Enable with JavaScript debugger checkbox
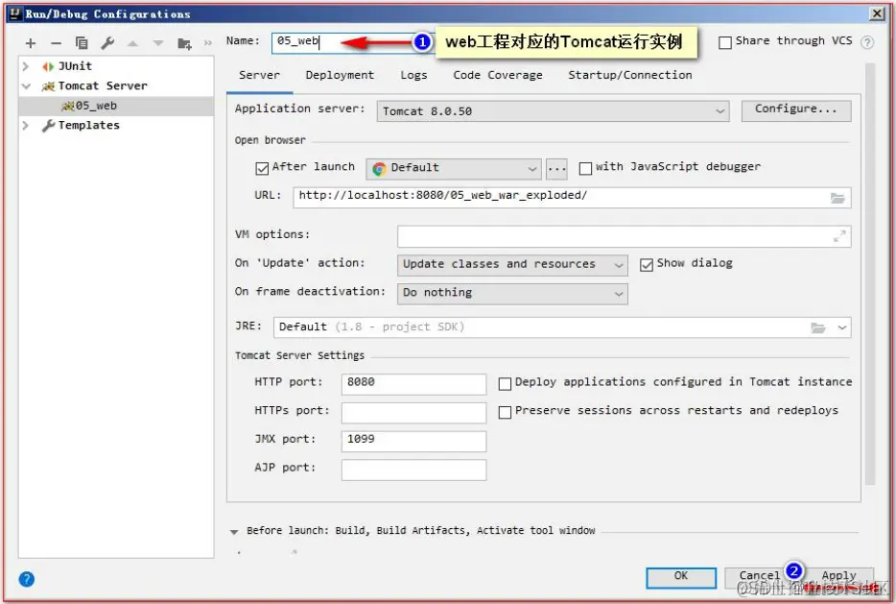Viewport: 896px width, 604px height. coord(585,168)
